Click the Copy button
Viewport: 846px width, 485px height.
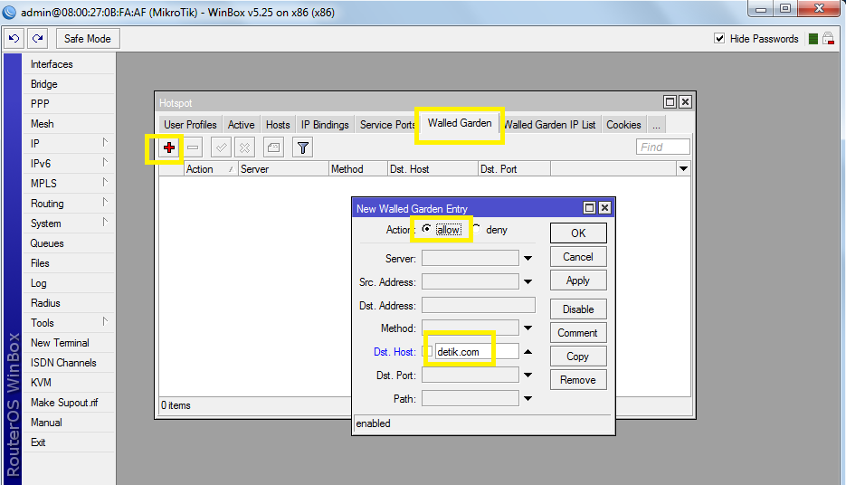tap(578, 357)
